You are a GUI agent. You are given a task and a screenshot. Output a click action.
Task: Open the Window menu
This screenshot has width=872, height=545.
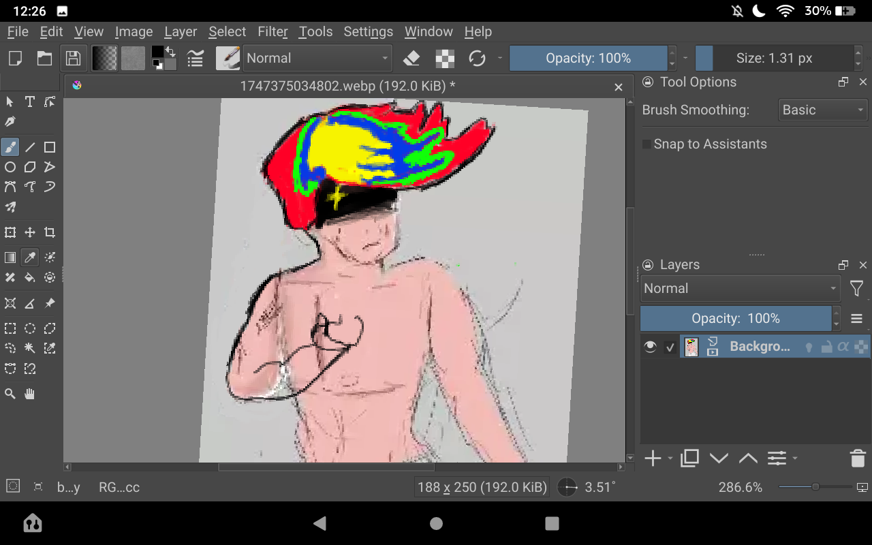429,32
